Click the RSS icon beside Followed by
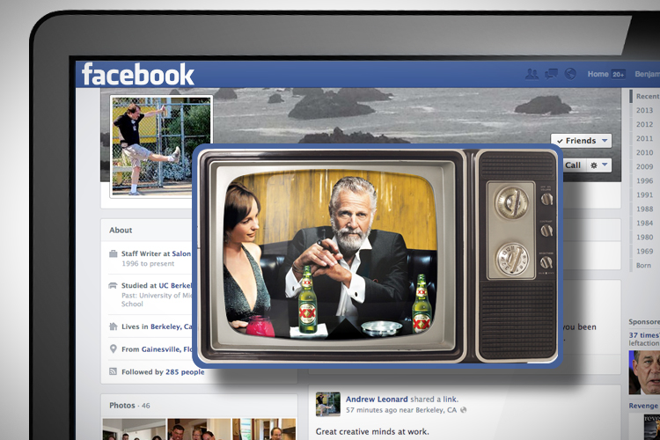The width and height of the screenshot is (660, 440). (x=114, y=372)
